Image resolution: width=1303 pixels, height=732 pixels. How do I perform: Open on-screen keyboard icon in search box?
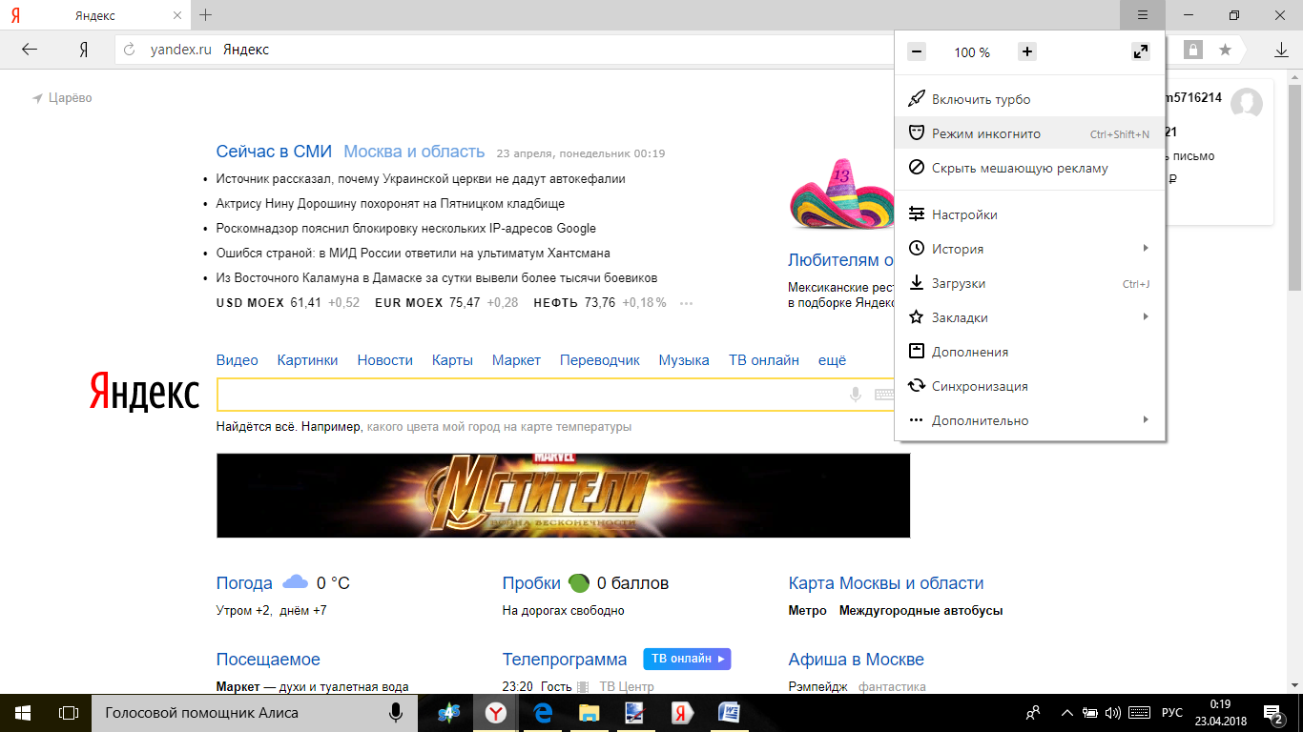coord(884,395)
